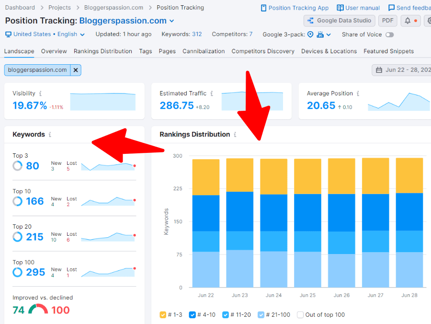The image size is (431, 324).
Task: Open the Cannibalization tab
Action: (203, 51)
